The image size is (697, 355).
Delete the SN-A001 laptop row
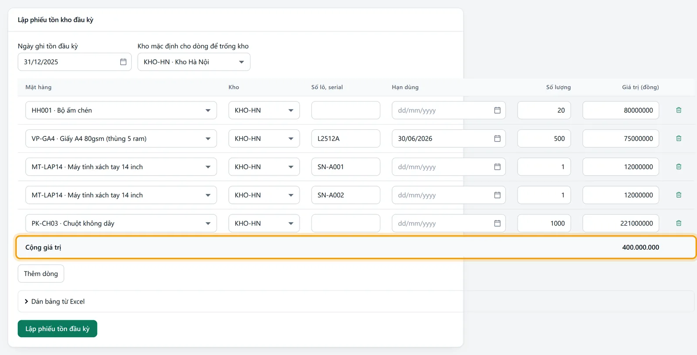(x=678, y=167)
